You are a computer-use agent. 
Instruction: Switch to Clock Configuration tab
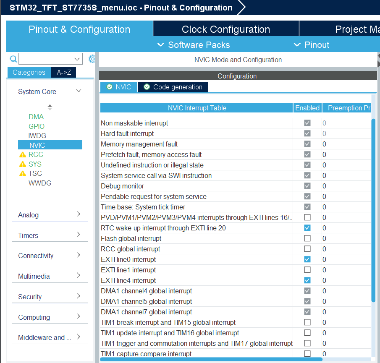click(x=226, y=29)
